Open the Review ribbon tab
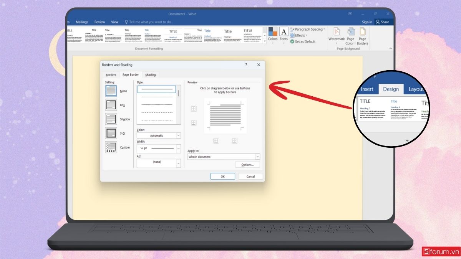The width and height of the screenshot is (461, 259). (x=99, y=22)
